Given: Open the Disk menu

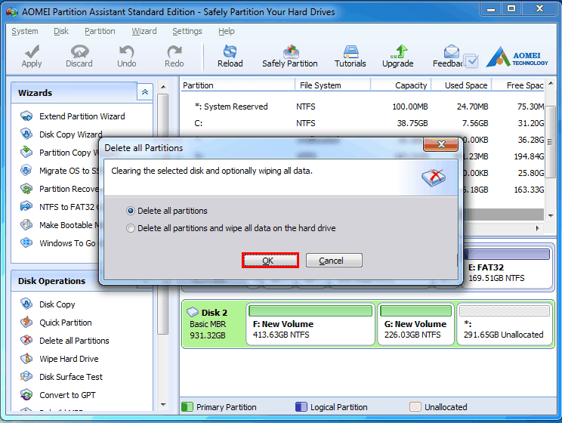Looking at the screenshot, I should pos(61,31).
